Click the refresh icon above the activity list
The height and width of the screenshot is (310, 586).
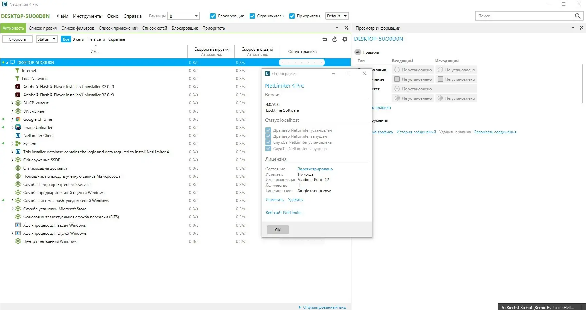tap(334, 39)
